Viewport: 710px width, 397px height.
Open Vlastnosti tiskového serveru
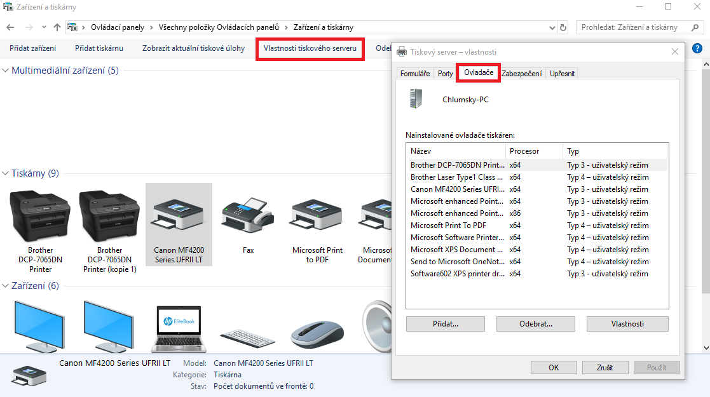310,48
